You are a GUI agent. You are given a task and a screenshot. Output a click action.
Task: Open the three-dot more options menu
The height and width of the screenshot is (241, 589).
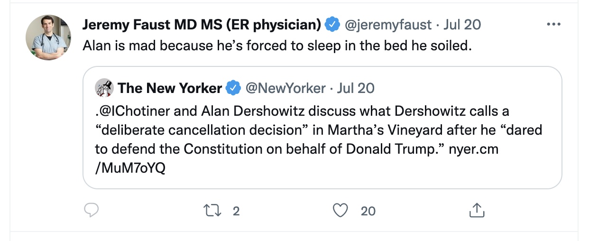pos(553,24)
